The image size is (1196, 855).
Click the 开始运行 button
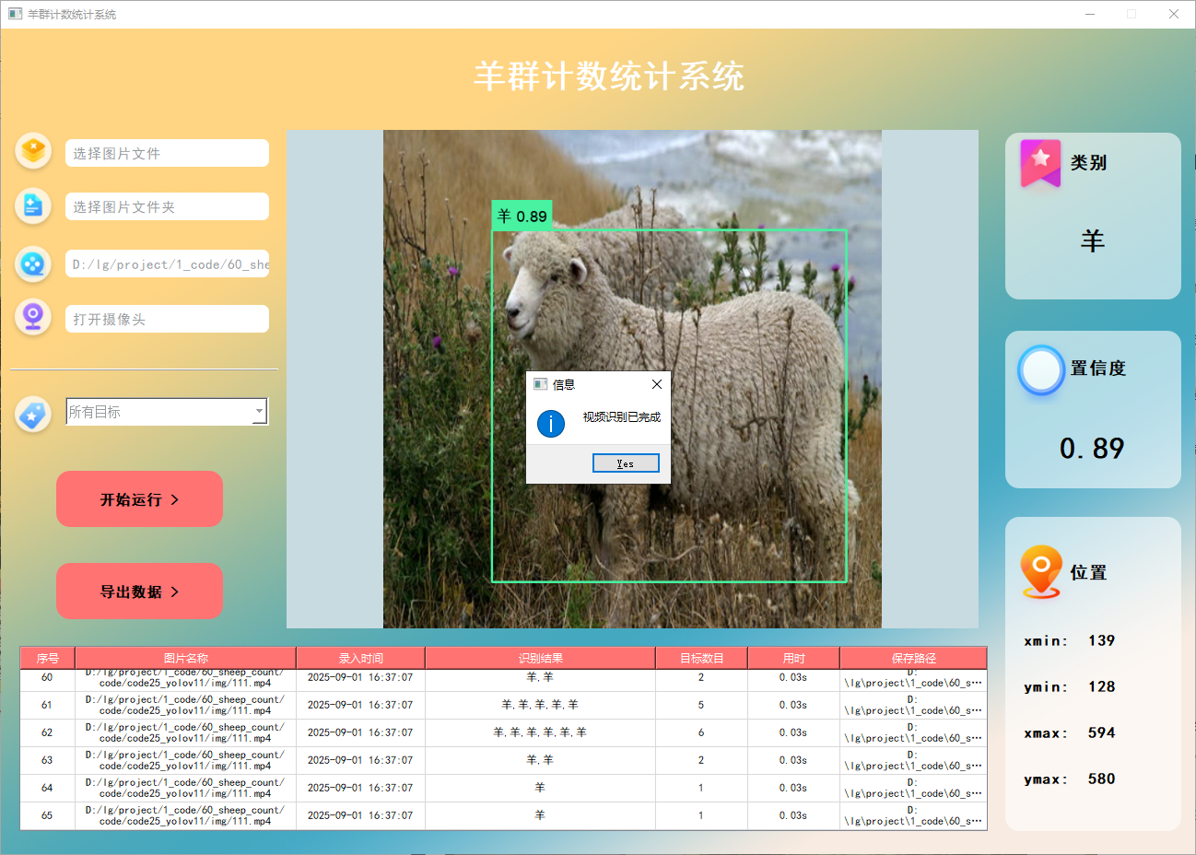click(x=139, y=499)
